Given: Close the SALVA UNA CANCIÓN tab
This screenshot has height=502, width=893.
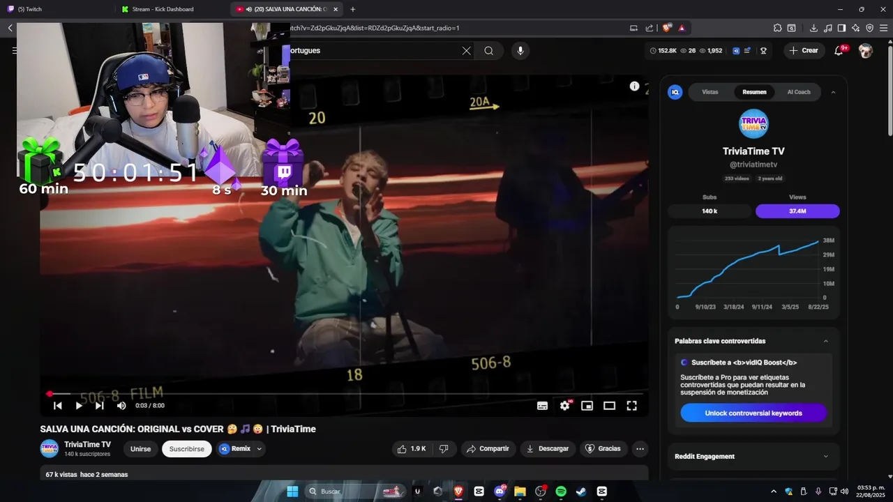Looking at the screenshot, I should pos(336,9).
